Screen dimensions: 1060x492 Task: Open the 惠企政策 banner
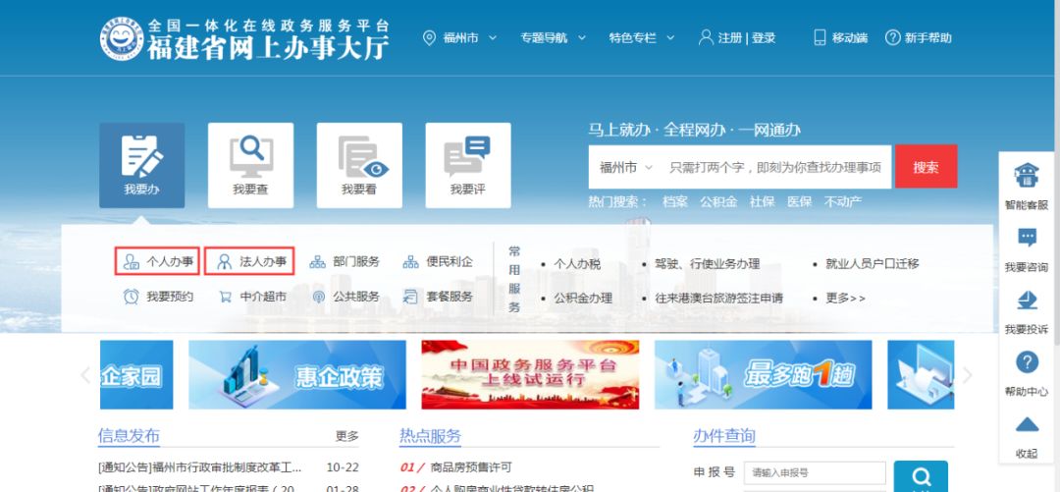pos(297,375)
